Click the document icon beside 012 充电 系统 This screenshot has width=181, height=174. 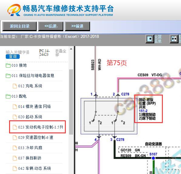click(15, 86)
